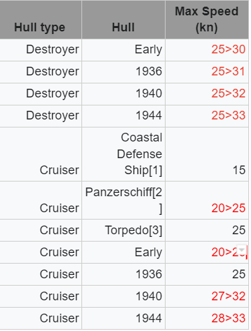
Task: Select the Hull type column header
Action: (41, 19)
